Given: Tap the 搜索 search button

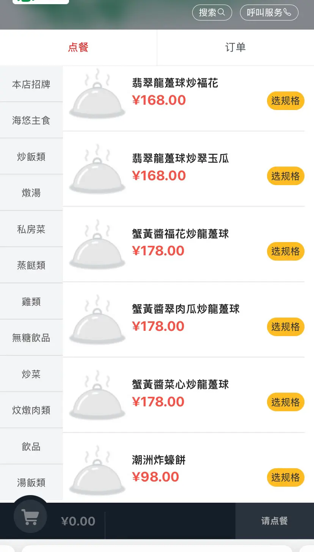Looking at the screenshot, I should [212, 13].
